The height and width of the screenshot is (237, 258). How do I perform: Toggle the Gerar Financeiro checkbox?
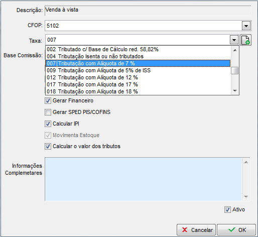48,101
